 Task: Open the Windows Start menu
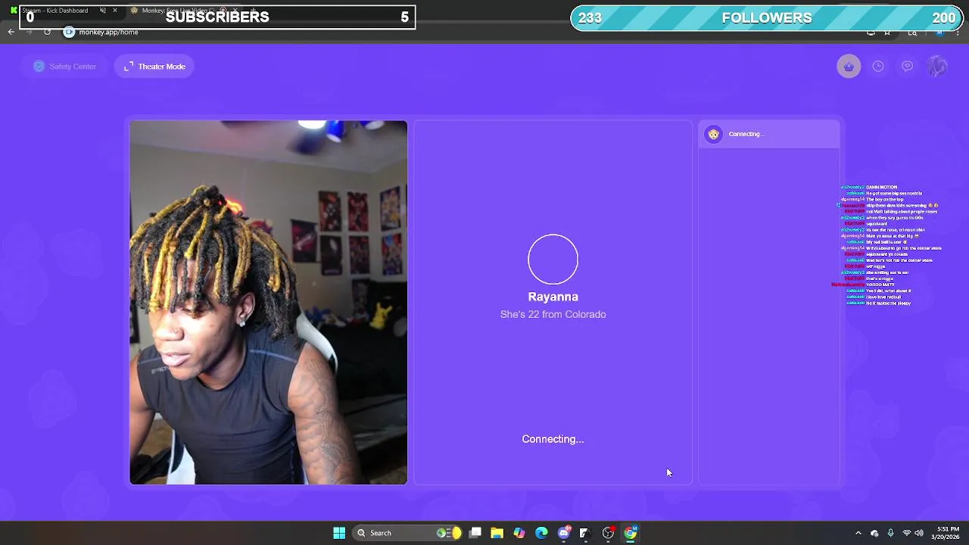coord(339,533)
